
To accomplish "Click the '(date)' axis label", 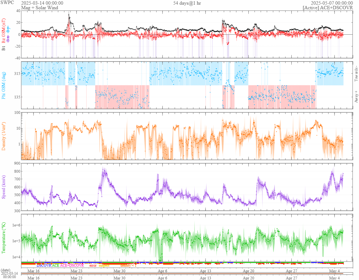I will pos(6,270).
